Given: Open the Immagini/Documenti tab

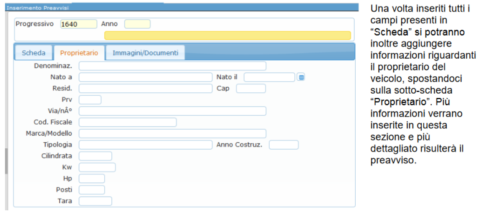Looking at the screenshot, I should [x=145, y=53].
